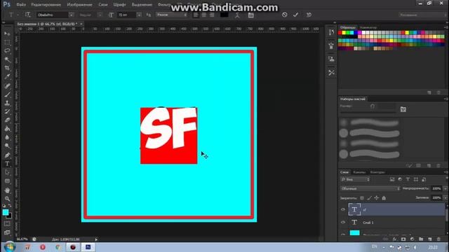Open the font family dropdown
The width and height of the screenshot is (449, 252).
click(x=72, y=15)
